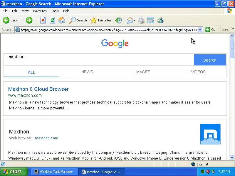The height and width of the screenshot is (176, 235).
Task: Refresh the page with the green arrows icon
Action: pyautogui.click(x=52, y=20)
